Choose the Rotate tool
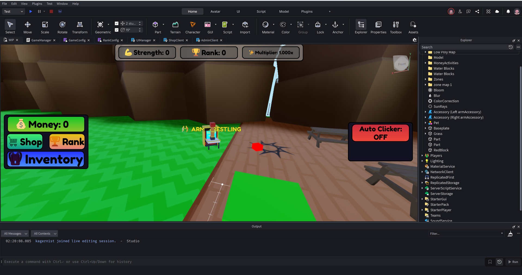The width and height of the screenshot is (522, 275). [62, 27]
